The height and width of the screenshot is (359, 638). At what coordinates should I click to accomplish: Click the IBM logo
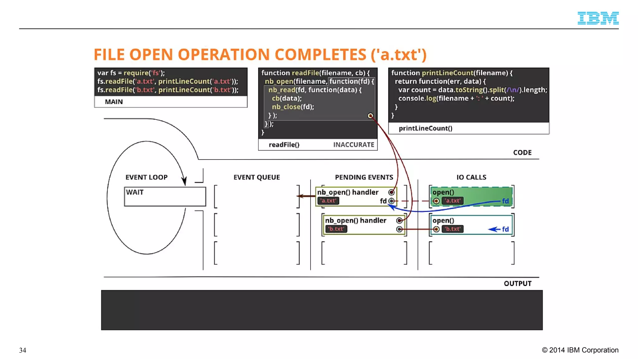(x=598, y=18)
